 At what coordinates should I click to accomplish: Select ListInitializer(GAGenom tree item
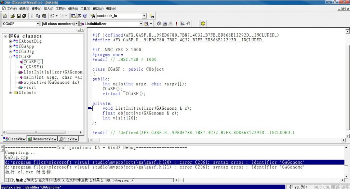53,72
